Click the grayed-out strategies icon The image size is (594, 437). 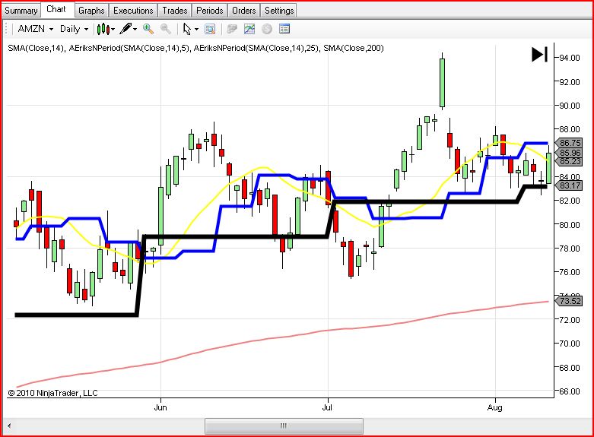tap(267, 29)
